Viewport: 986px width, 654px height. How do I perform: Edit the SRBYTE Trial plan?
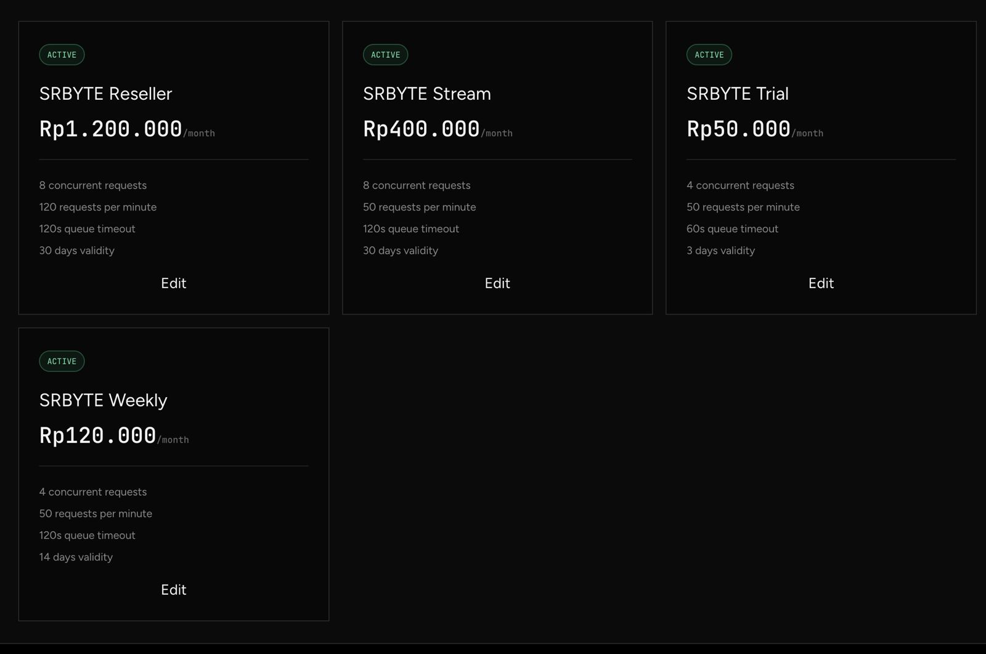click(821, 283)
